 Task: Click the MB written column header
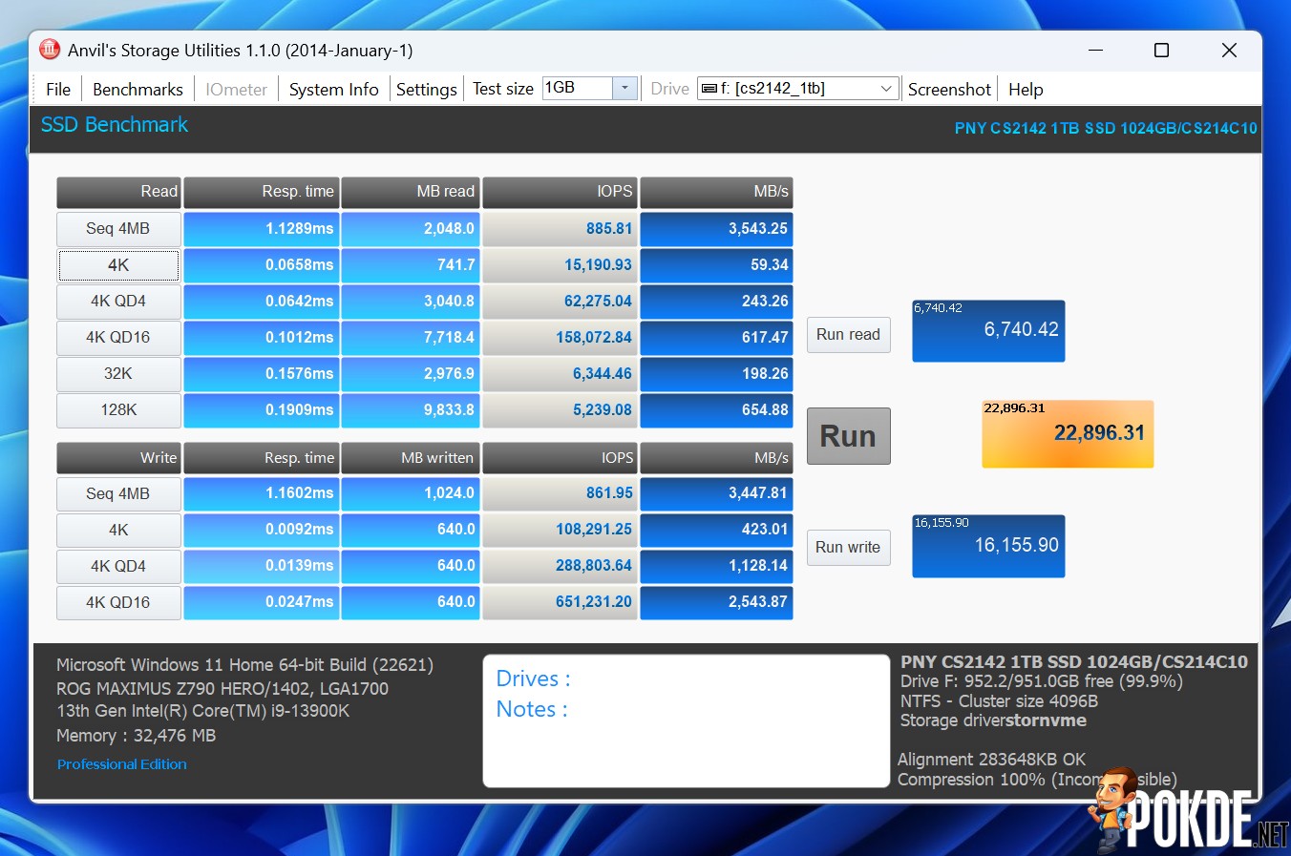tap(411, 458)
